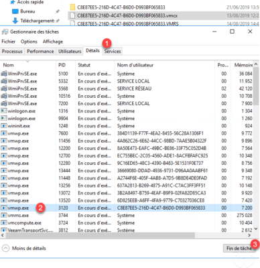Sort by the Pro... column header
Screen dimensions: 260x268
(222, 65)
